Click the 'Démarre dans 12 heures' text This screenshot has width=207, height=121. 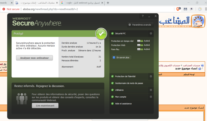point(90,50)
